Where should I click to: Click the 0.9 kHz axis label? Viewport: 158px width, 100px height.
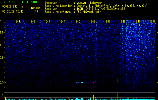pos(2,57)
